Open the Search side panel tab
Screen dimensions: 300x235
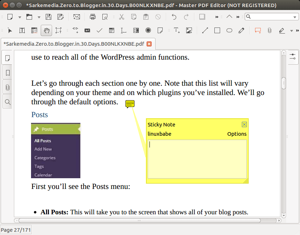pyautogui.click(x=7, y=102)
